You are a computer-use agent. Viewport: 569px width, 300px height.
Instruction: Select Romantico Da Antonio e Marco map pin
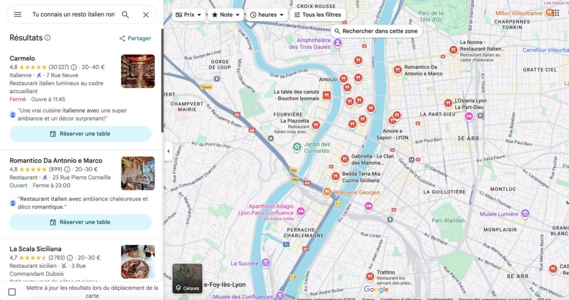point(397,69)
